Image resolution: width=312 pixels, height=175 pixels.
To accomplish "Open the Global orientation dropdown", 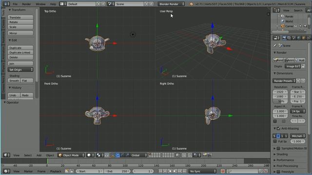I will coord(139,155).
